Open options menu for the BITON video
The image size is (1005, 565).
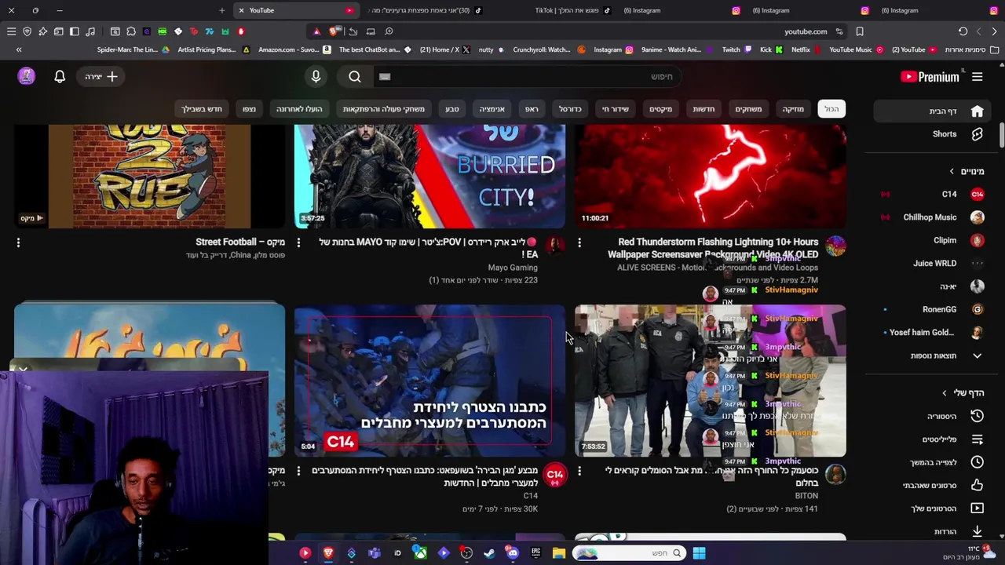pyautogui.click(x=579, y=471)
